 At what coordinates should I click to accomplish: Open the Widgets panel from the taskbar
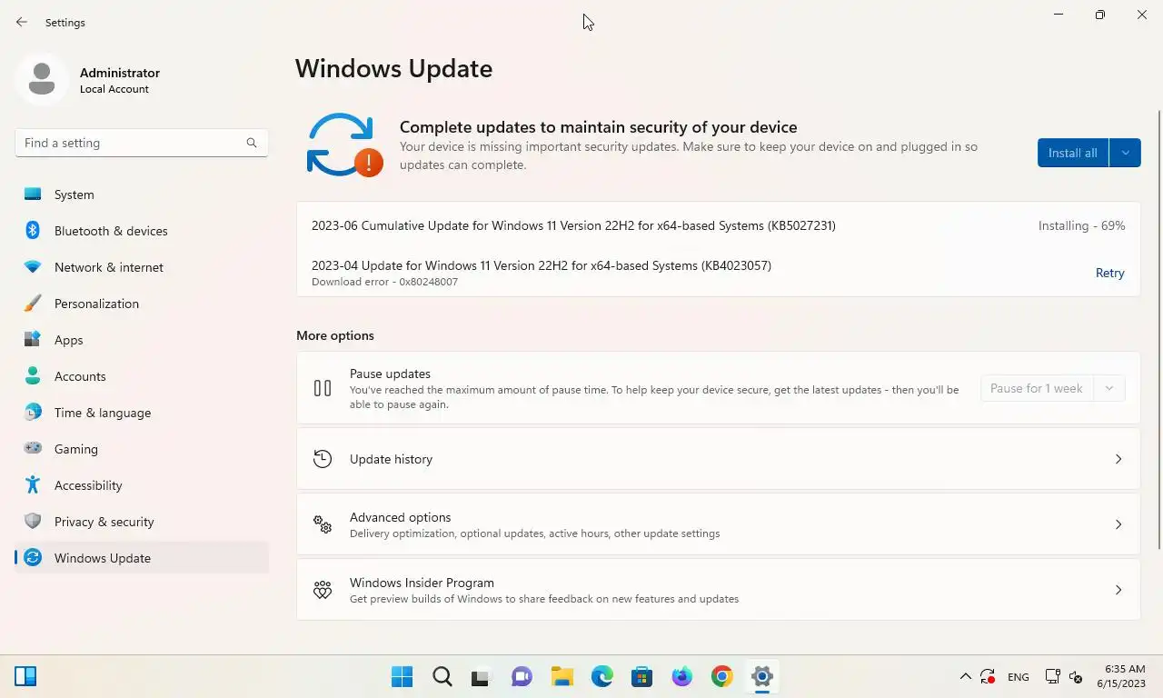coord(25,676)
